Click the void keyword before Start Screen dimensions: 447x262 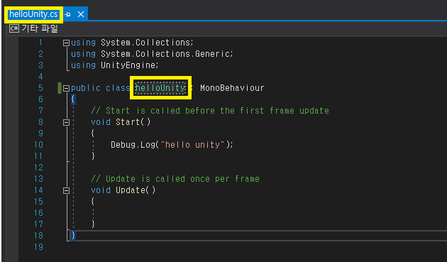click(101, 122)
